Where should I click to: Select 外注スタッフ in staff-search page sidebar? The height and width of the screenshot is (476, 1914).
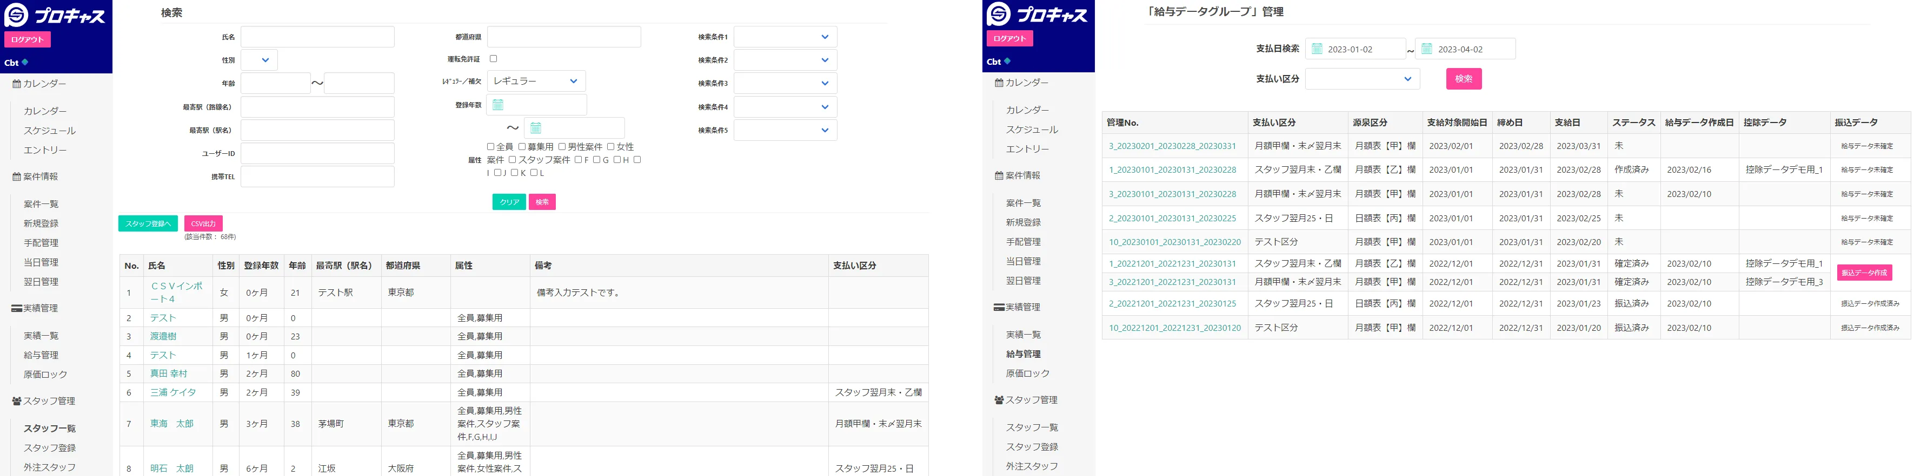point(50,467)
